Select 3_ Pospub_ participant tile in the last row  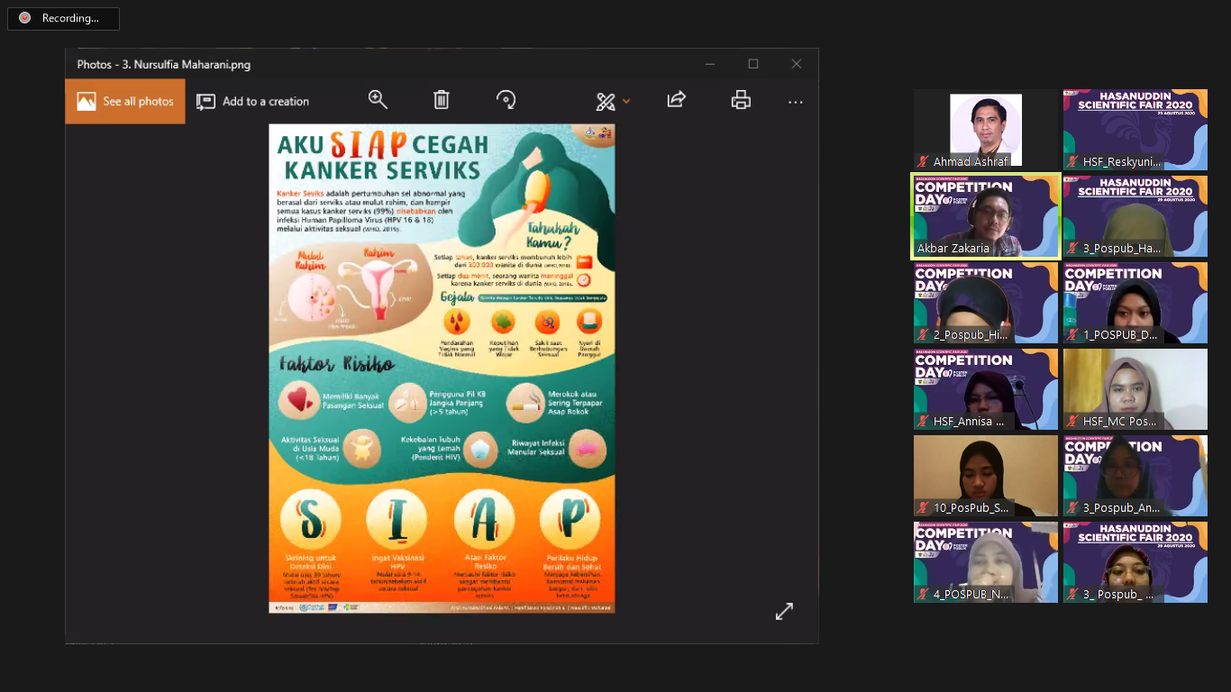click(x=1135, y=562)
